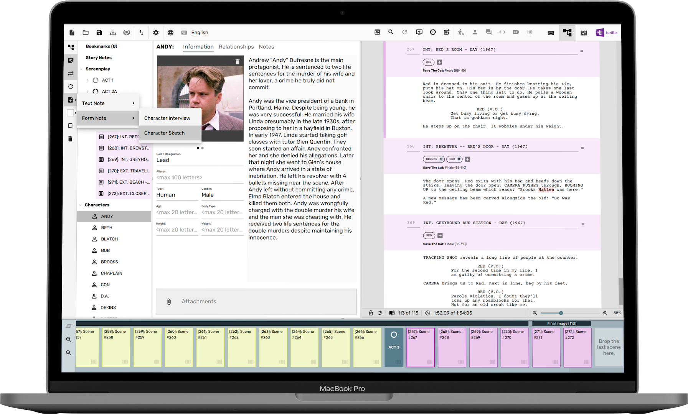Click the bookmark icon in the left sidebar

point(71,125)
